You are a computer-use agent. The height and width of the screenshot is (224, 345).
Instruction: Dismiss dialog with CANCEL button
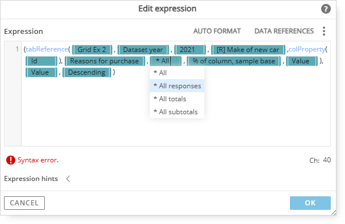tap(24, 203)
